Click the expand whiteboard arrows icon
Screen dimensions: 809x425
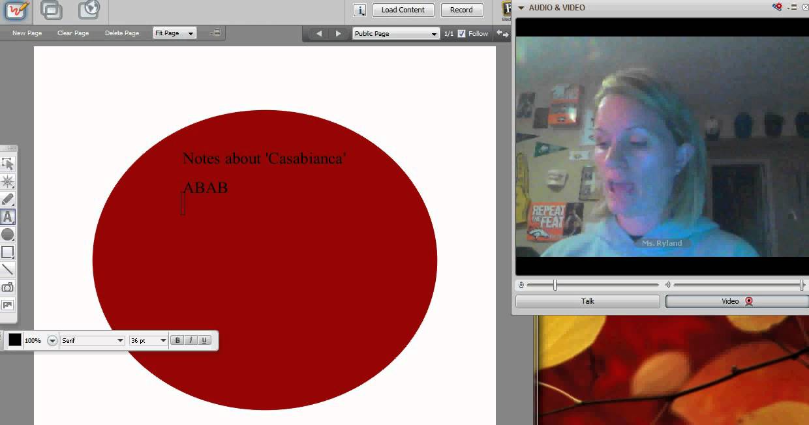[x=502, y=33]
